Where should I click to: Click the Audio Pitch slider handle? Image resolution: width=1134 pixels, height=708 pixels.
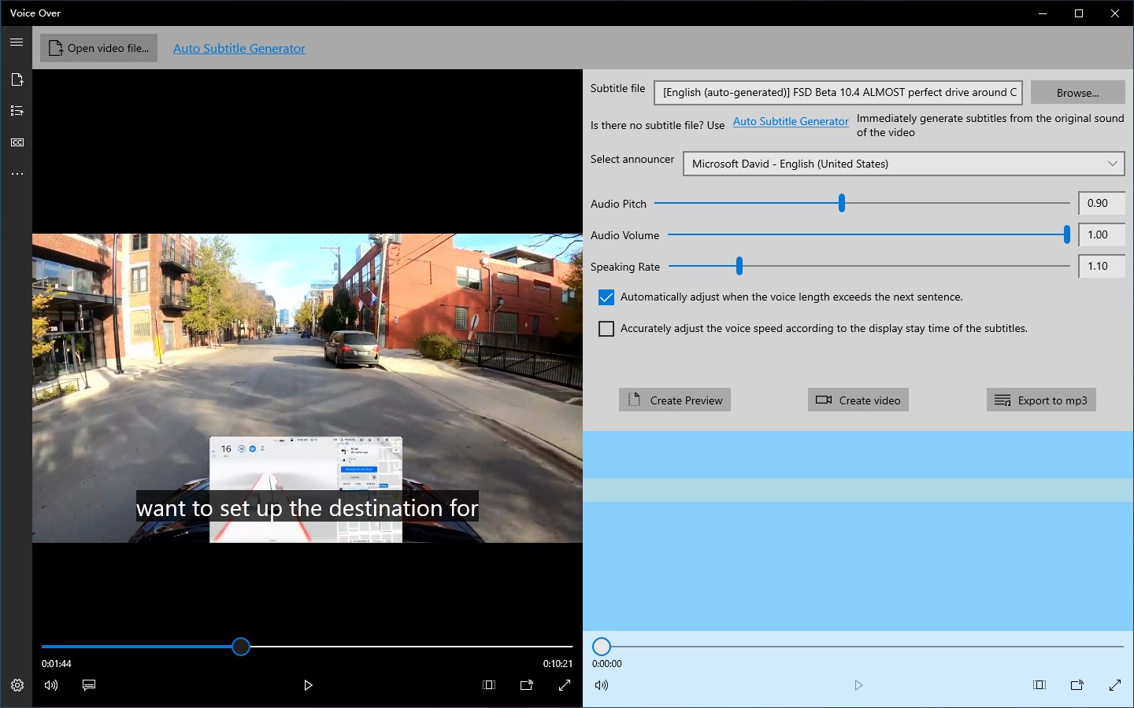point(842,203)
